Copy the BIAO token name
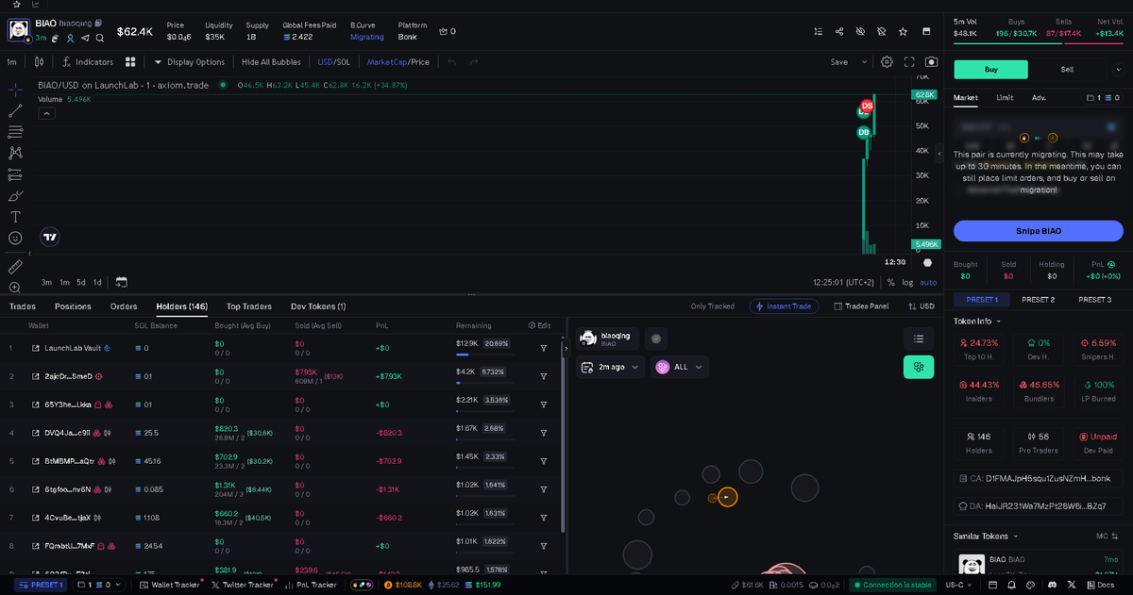The image size is (1133, 595). click(x=98, y=22)
